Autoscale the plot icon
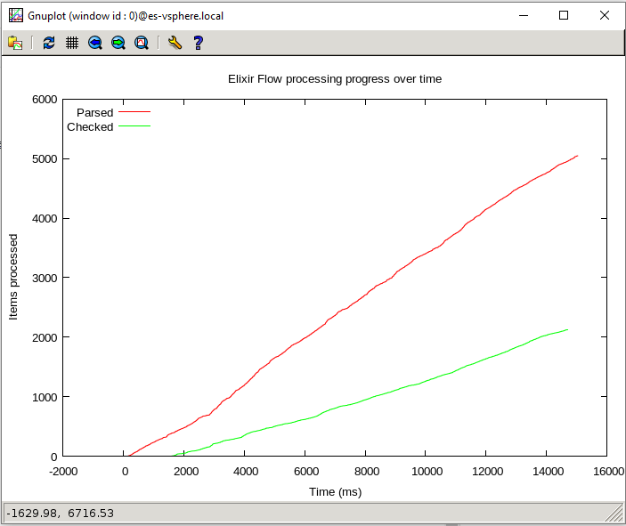Viewport: 626px width, 526px height. [x=142, y=43]
